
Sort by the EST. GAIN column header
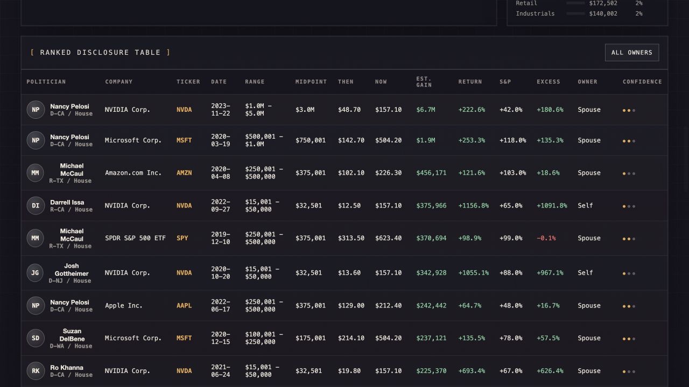pyautogui.click(x=424, y=82)
